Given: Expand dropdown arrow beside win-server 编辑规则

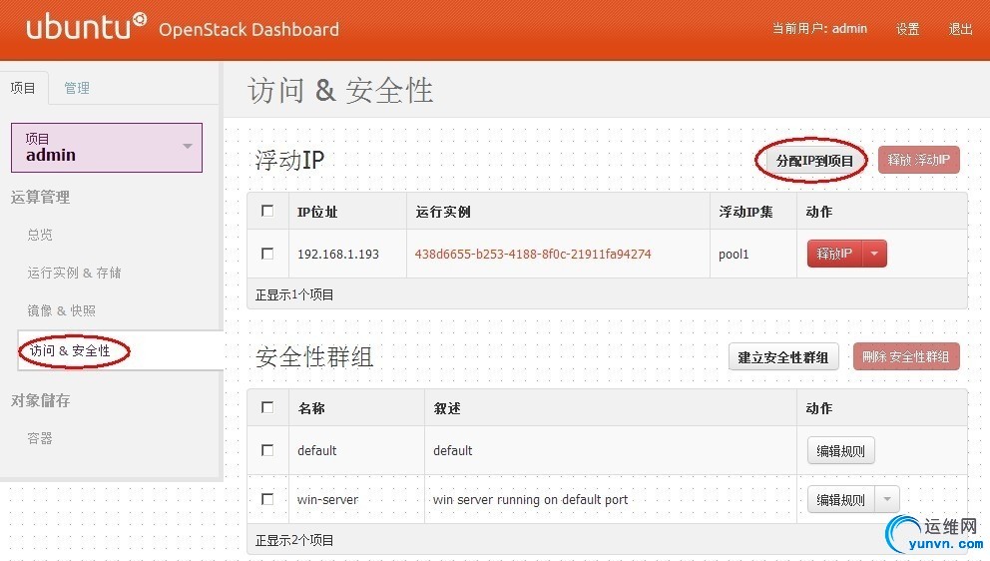Looking at the screenshot, I should (x=887, y=500).
